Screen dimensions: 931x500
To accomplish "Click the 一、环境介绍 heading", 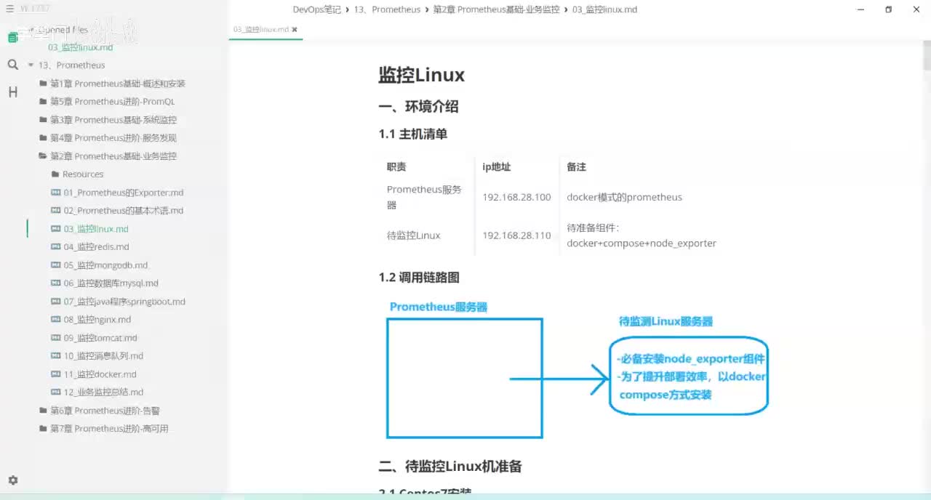I will (x=418, y=107).
